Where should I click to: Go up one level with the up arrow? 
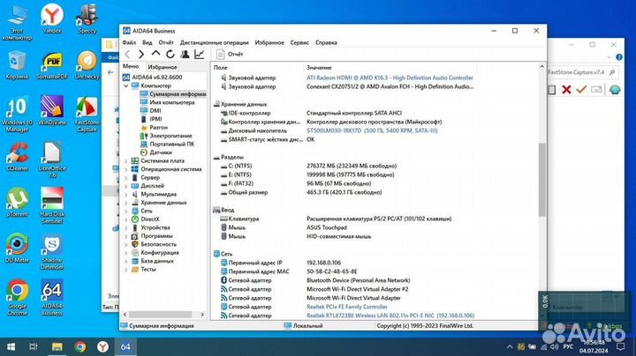(155, 54)
